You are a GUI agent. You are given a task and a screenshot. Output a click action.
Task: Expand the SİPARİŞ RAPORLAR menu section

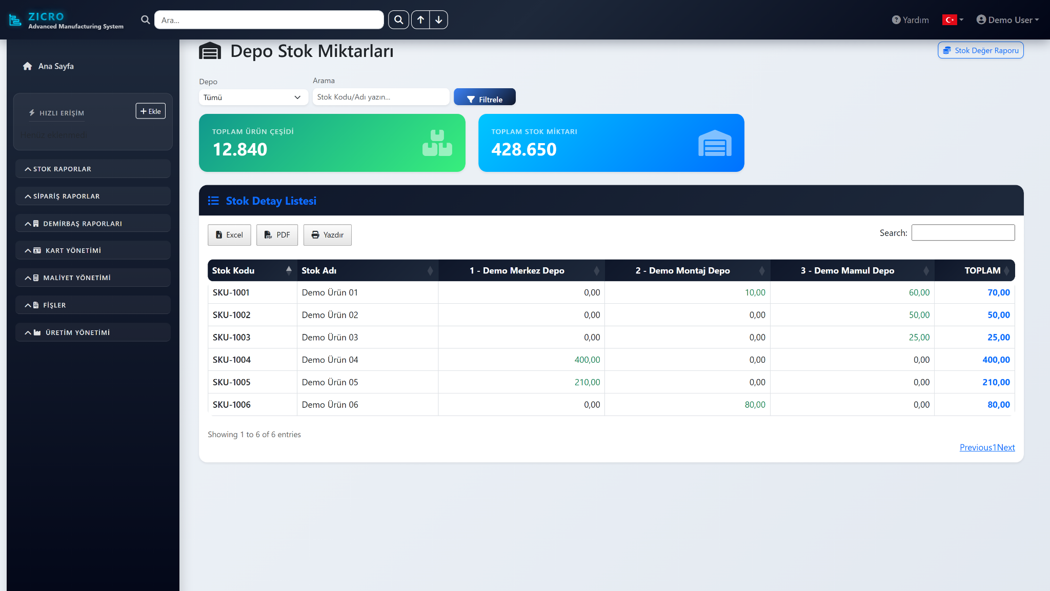pos(93,196)
